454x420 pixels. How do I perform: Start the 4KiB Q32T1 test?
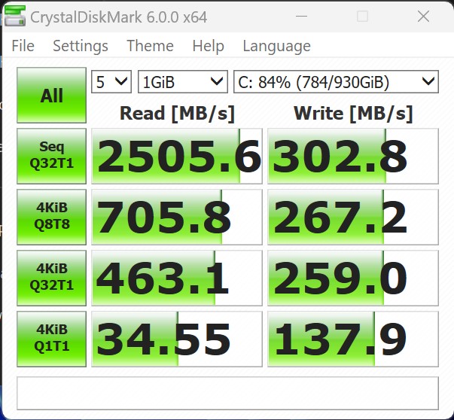(x=51, y=278)
